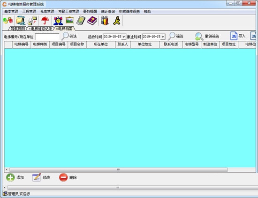Open the 考勤工资管理 menu
This screenshot has height=198, width=258.
[x=68, y=12]
